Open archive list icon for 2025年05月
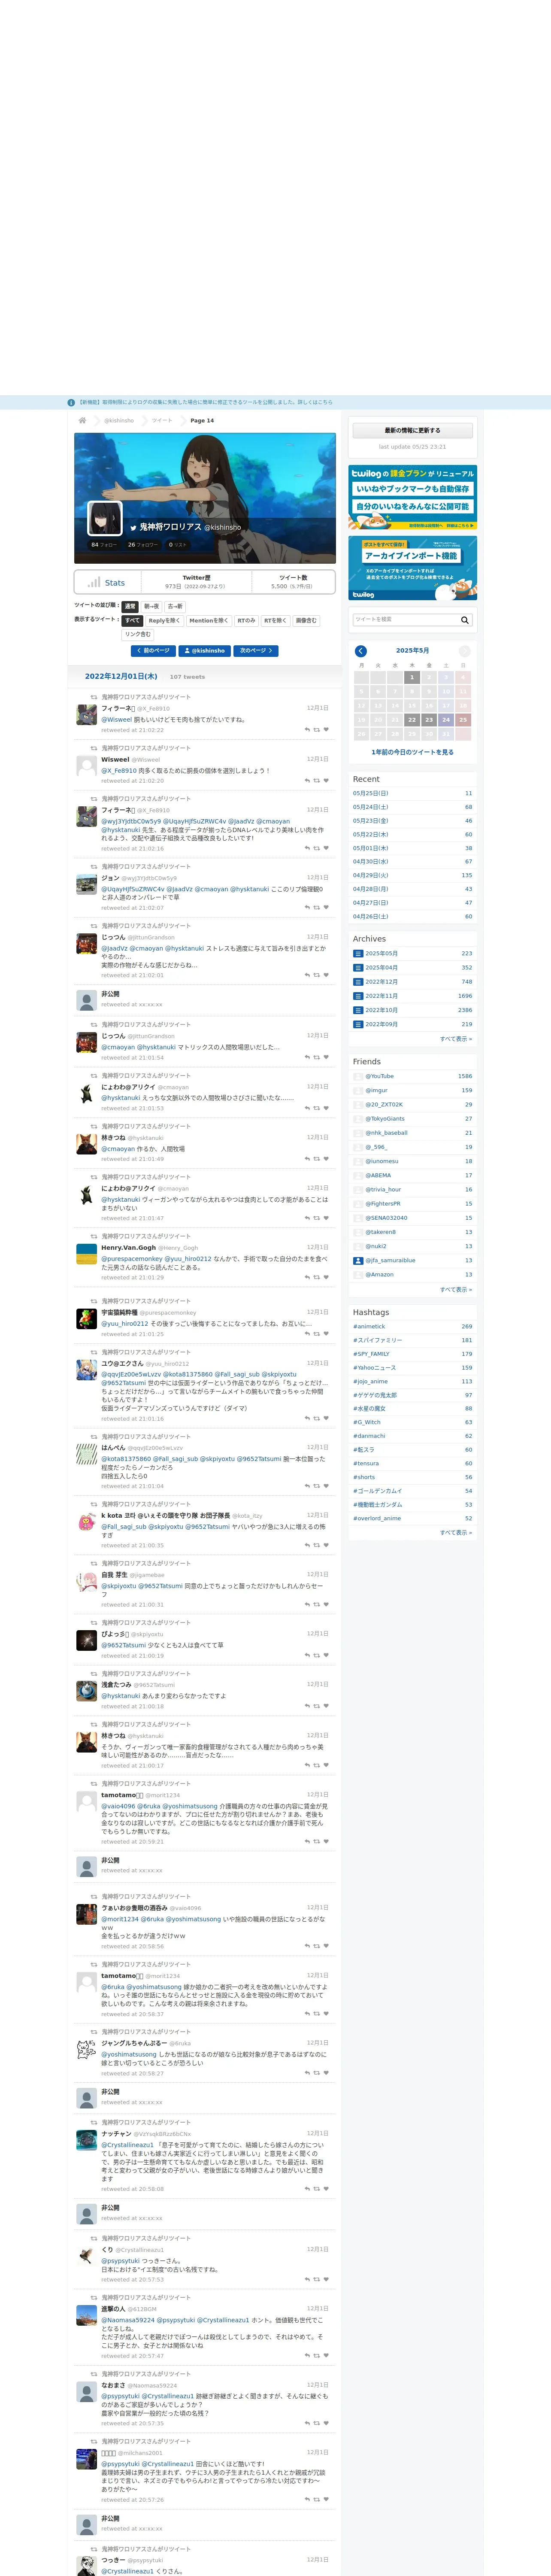The width and height of the screenshot is (551, 2576). point(358,954)
